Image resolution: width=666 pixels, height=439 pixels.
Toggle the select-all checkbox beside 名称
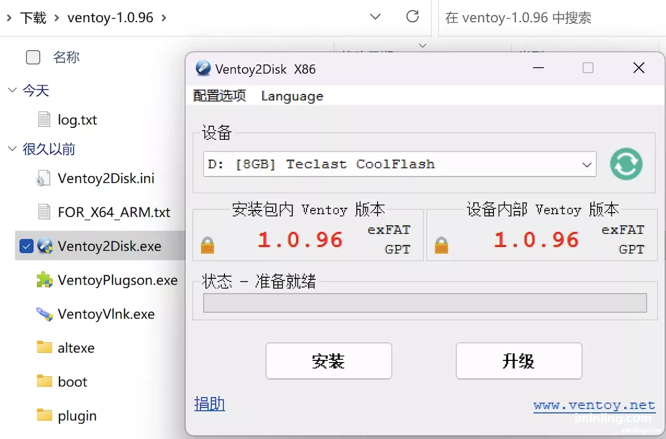[33, 57]
